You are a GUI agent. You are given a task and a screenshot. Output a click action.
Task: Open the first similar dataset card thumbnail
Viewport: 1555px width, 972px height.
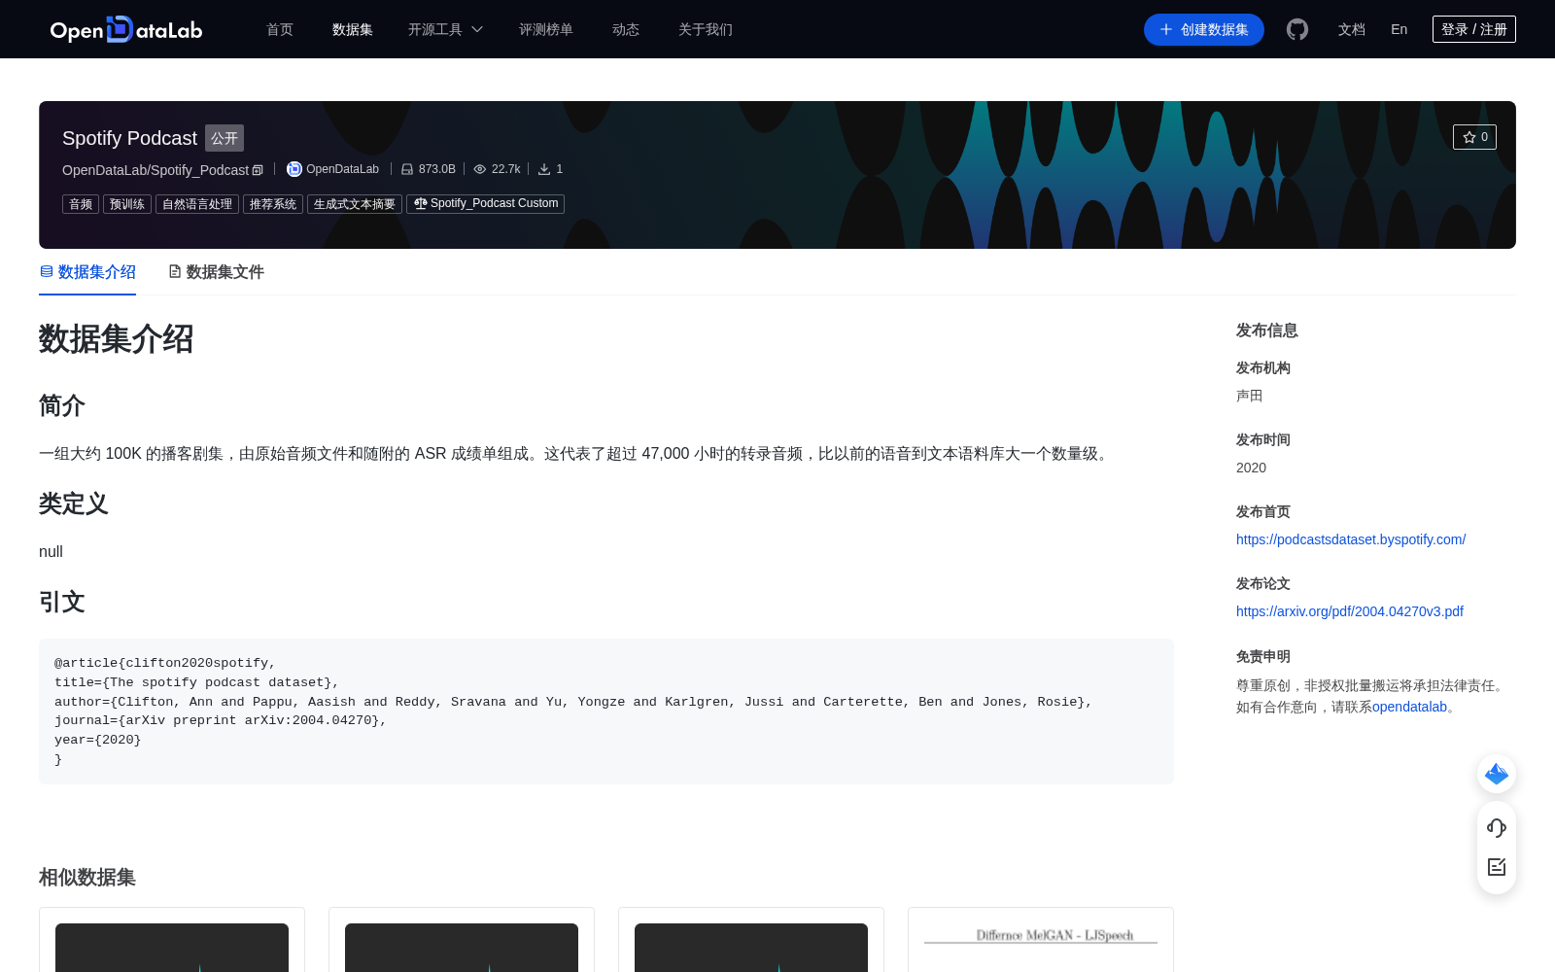click(x=172, y=948)
